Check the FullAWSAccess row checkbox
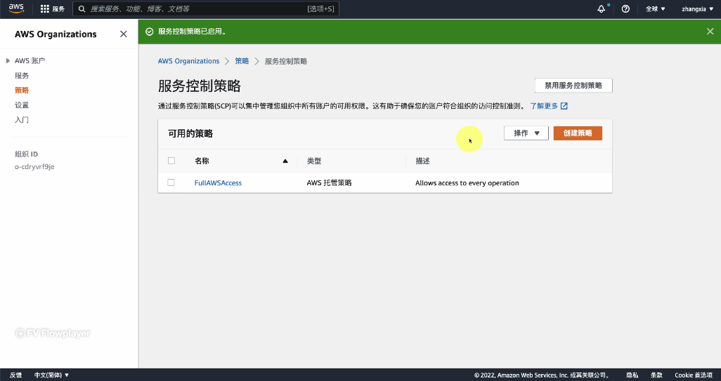 (x=171, y=182)
